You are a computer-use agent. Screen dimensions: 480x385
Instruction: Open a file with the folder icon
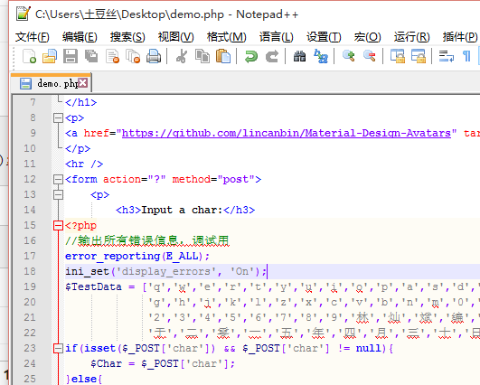click(50, 56)
